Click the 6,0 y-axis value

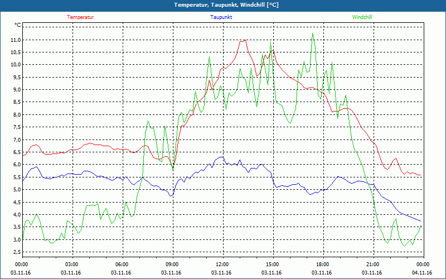(16, 165)
